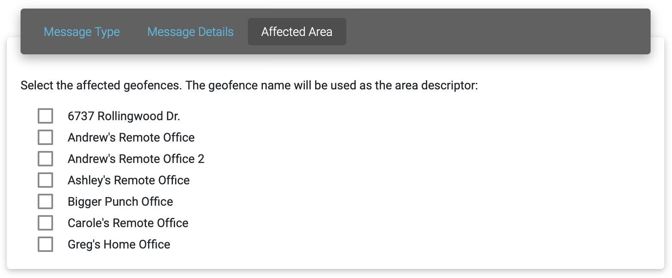Tick the Greg's Home Office checkbox
The image size is (672, 278).
point(45,244)
